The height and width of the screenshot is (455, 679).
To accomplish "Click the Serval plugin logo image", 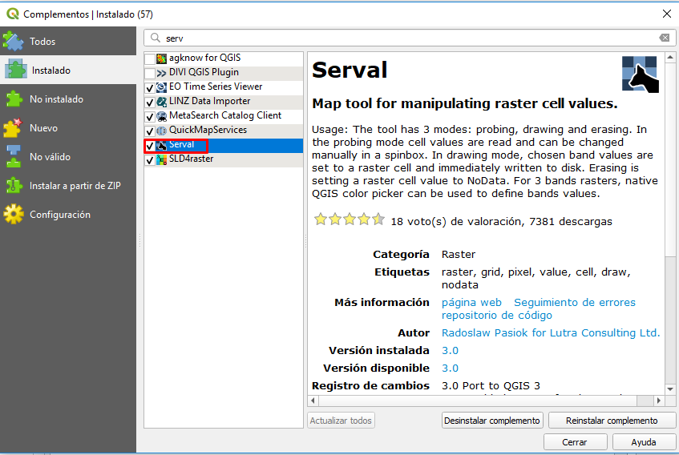I will 640,74.
